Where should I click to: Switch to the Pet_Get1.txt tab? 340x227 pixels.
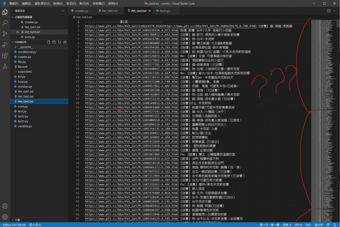pyautogui.click(x=110, y=11)
